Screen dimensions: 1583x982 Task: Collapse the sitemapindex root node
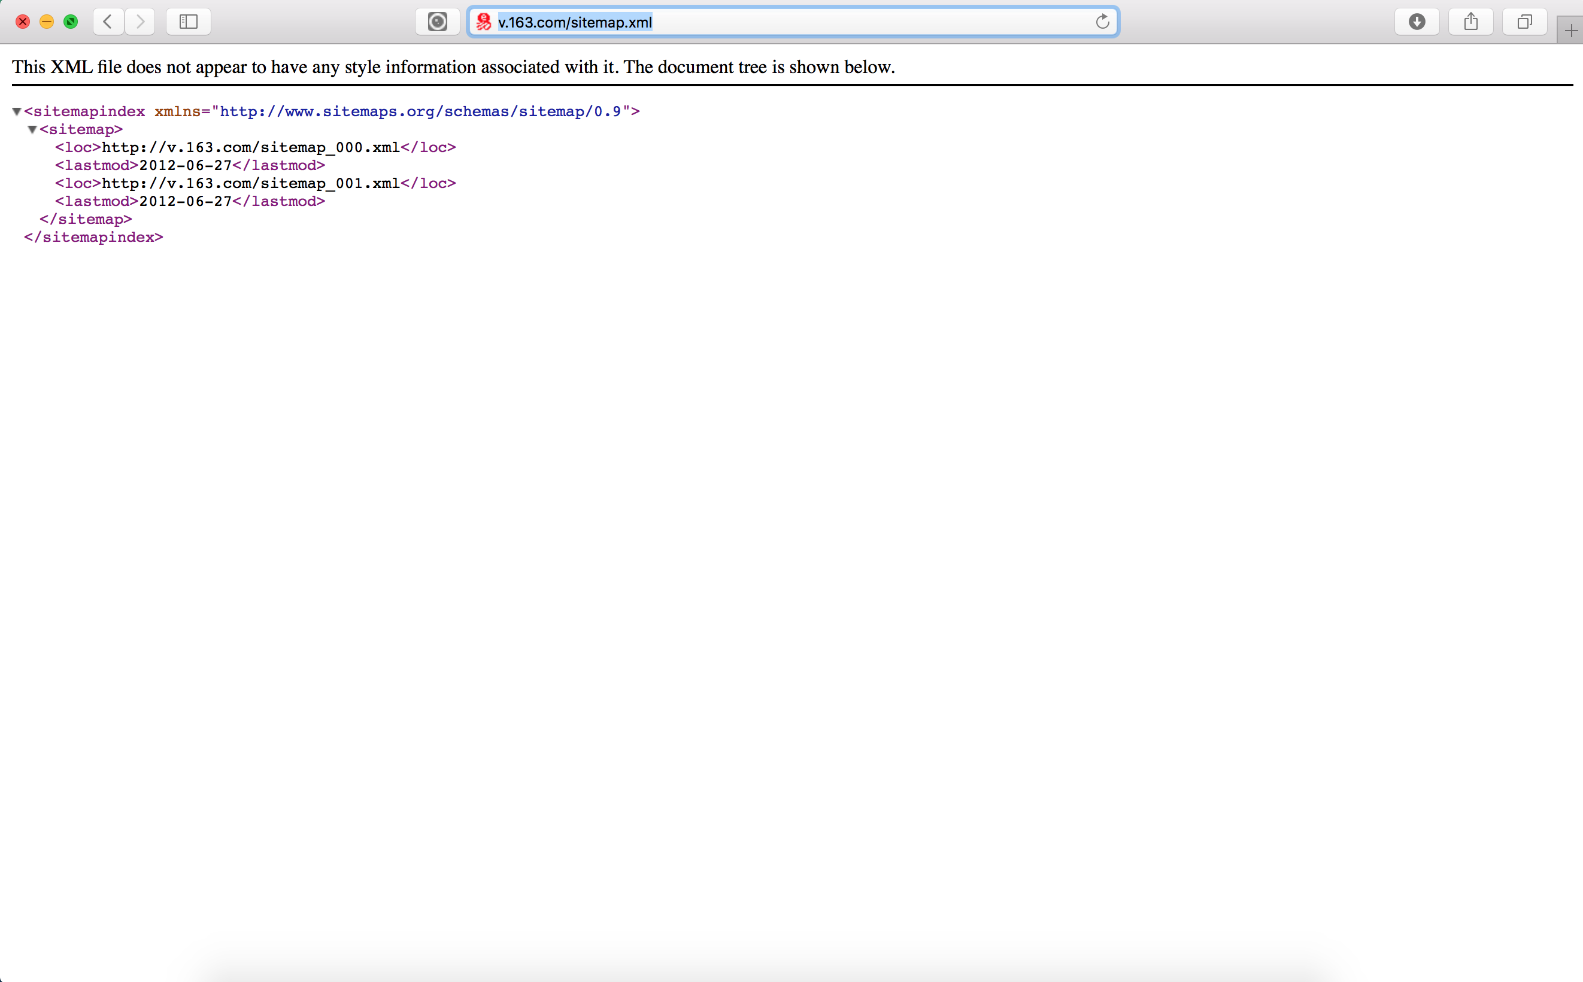[x=17, y=112]
